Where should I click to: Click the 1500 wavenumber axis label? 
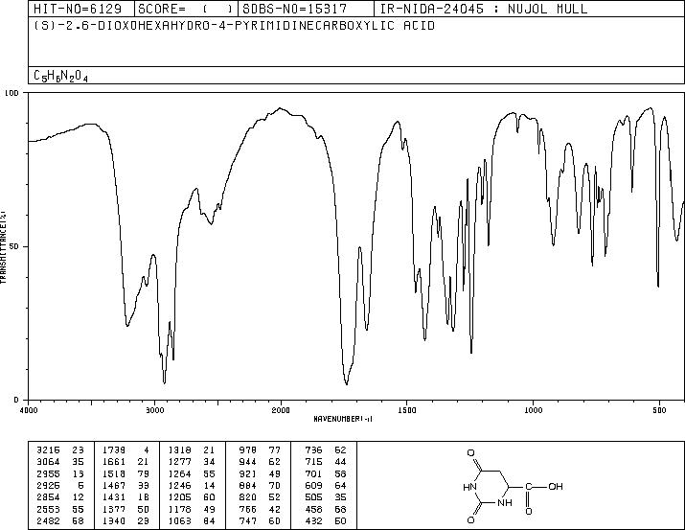pos(407,410)
